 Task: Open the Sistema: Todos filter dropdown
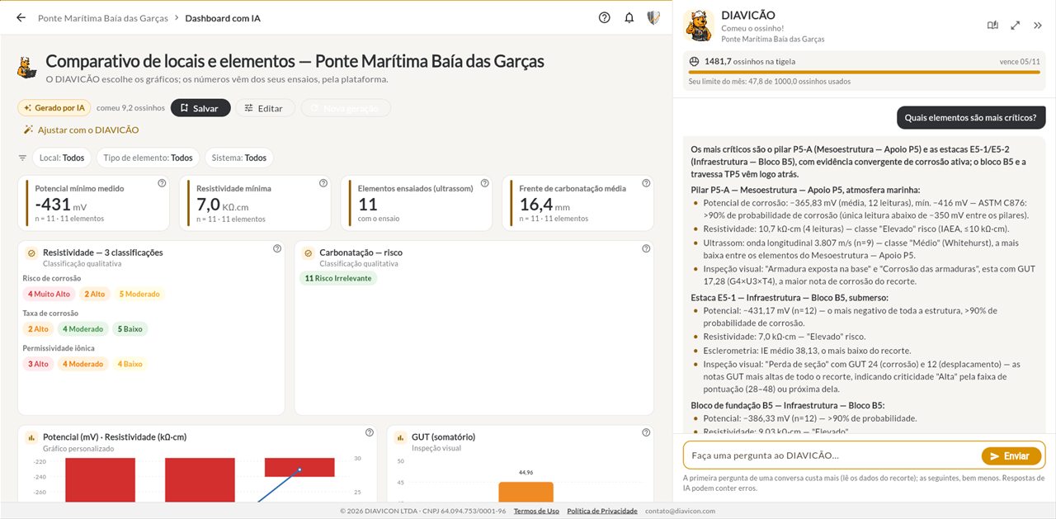(x=239, y=158)
